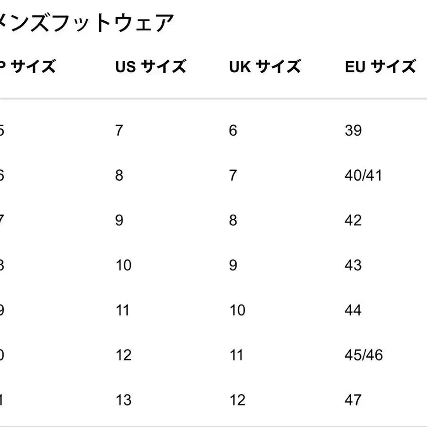This screenshot has height=427, width=427.
Task: Click UK size 10 cell
Action: tap(237, 310)
